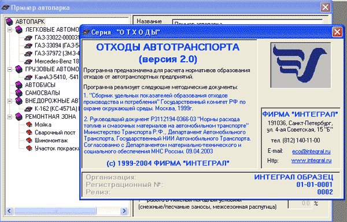The width and height of the screenshot is (347, 222).
Task: Click the registration number 01-01-0001
Action: coord(315,185)
